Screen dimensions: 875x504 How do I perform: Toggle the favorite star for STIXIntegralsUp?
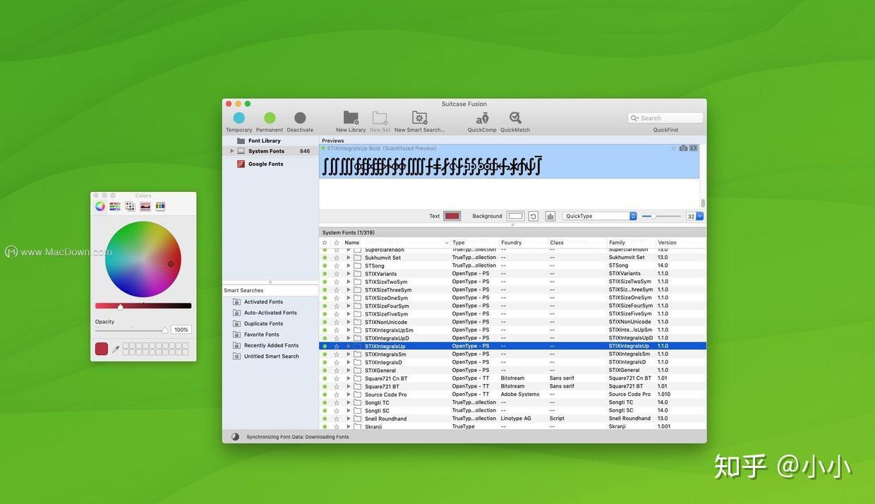coord(336,346)
